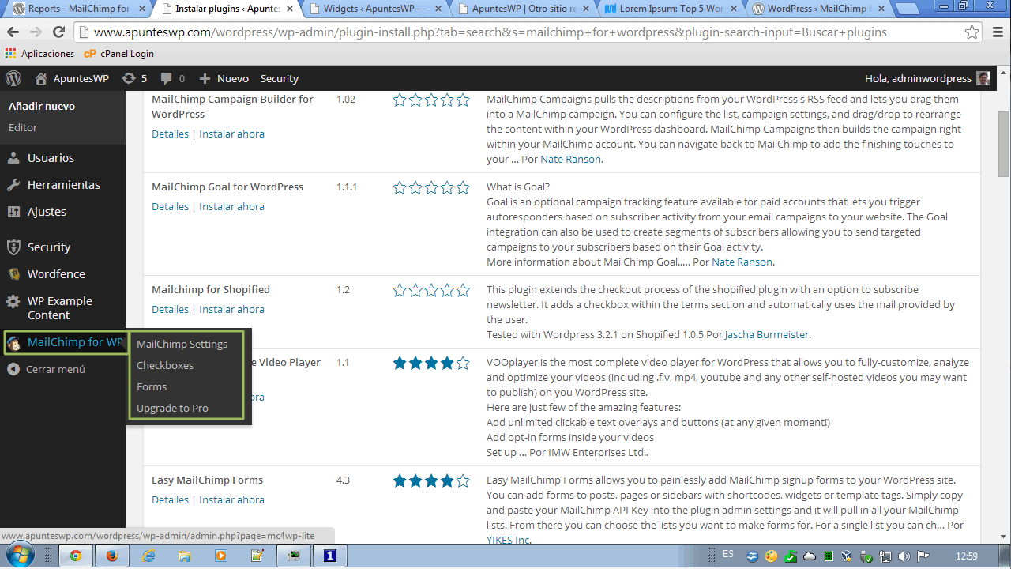Open Aplicaciones bookmarks shortcut
This screenshot has width=1011, height=569.
[x=39, y=54]
